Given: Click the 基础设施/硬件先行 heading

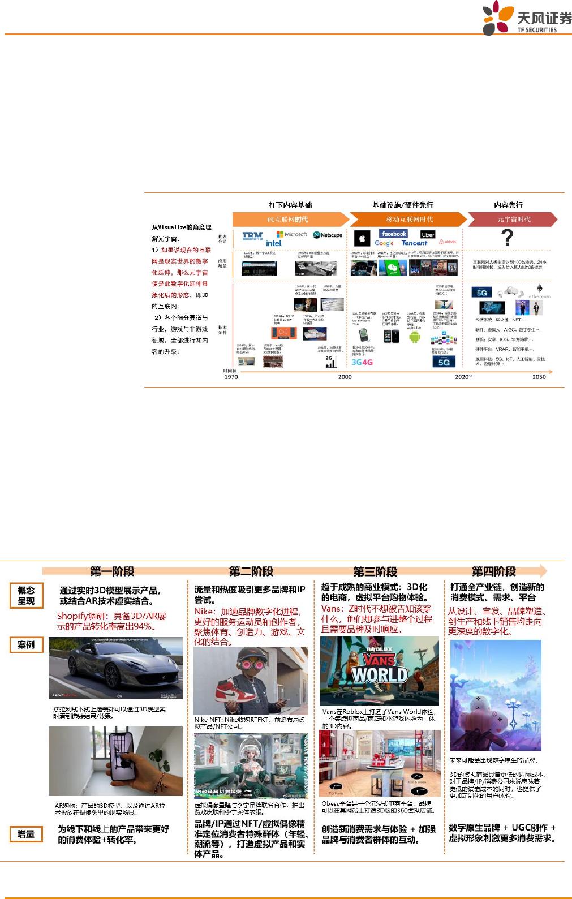Looking at the screenshot, I should pyautogui.click(x=402, y=205).
